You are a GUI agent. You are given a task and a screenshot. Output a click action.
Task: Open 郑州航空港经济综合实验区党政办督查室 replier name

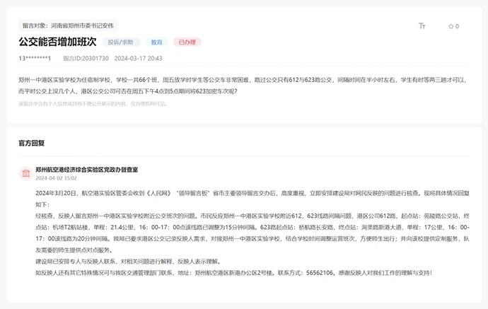tap(86, 170)
